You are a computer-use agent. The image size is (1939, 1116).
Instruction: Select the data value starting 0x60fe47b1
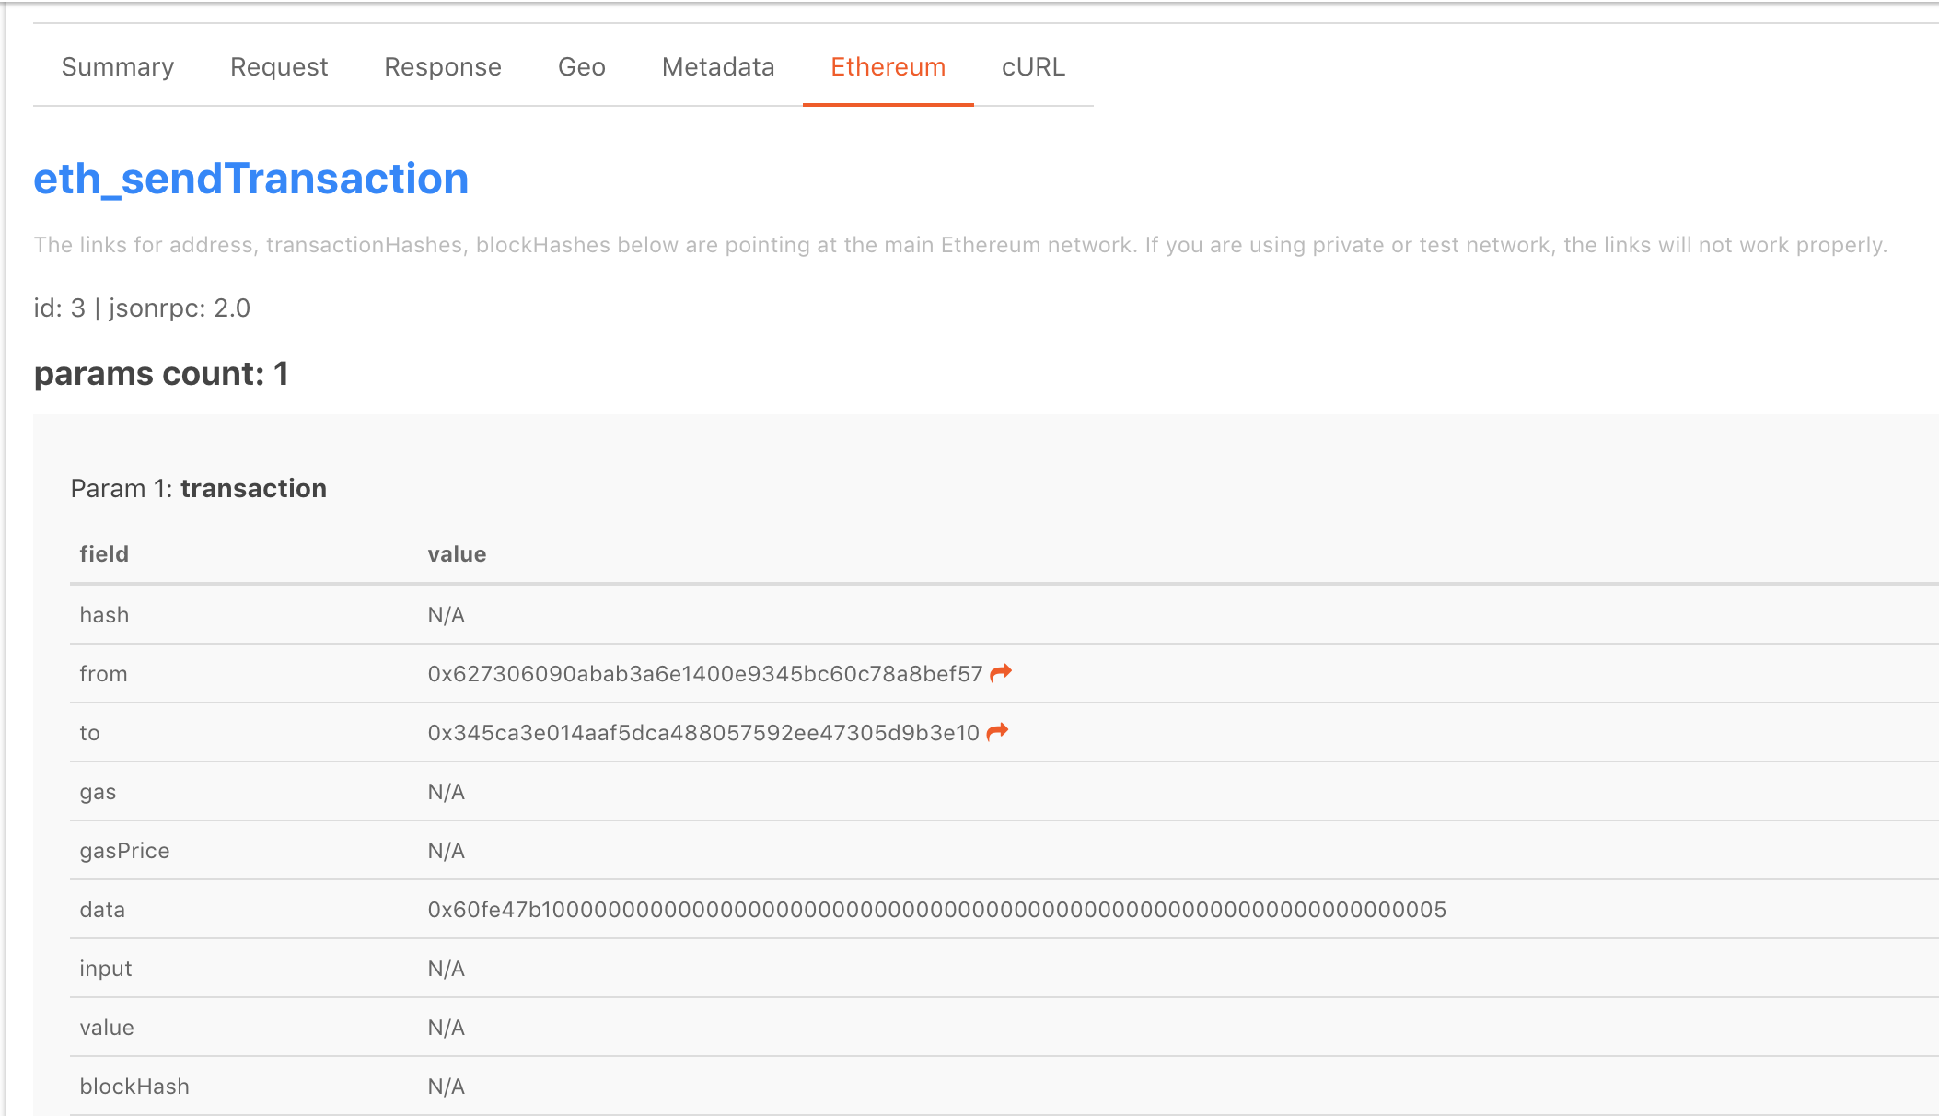coord(937,910)
